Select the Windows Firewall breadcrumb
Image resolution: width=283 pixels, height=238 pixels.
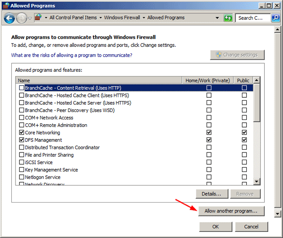tap(123, 17)
